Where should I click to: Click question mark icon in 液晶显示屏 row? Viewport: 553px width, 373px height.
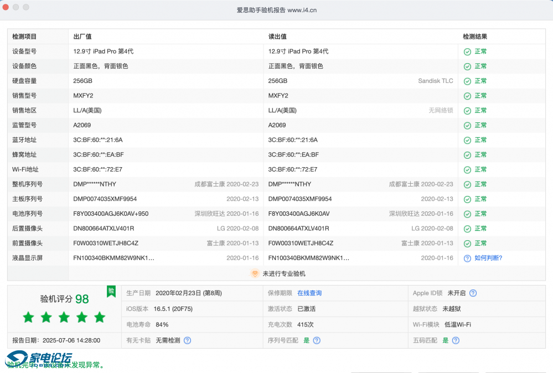(467, 258)
